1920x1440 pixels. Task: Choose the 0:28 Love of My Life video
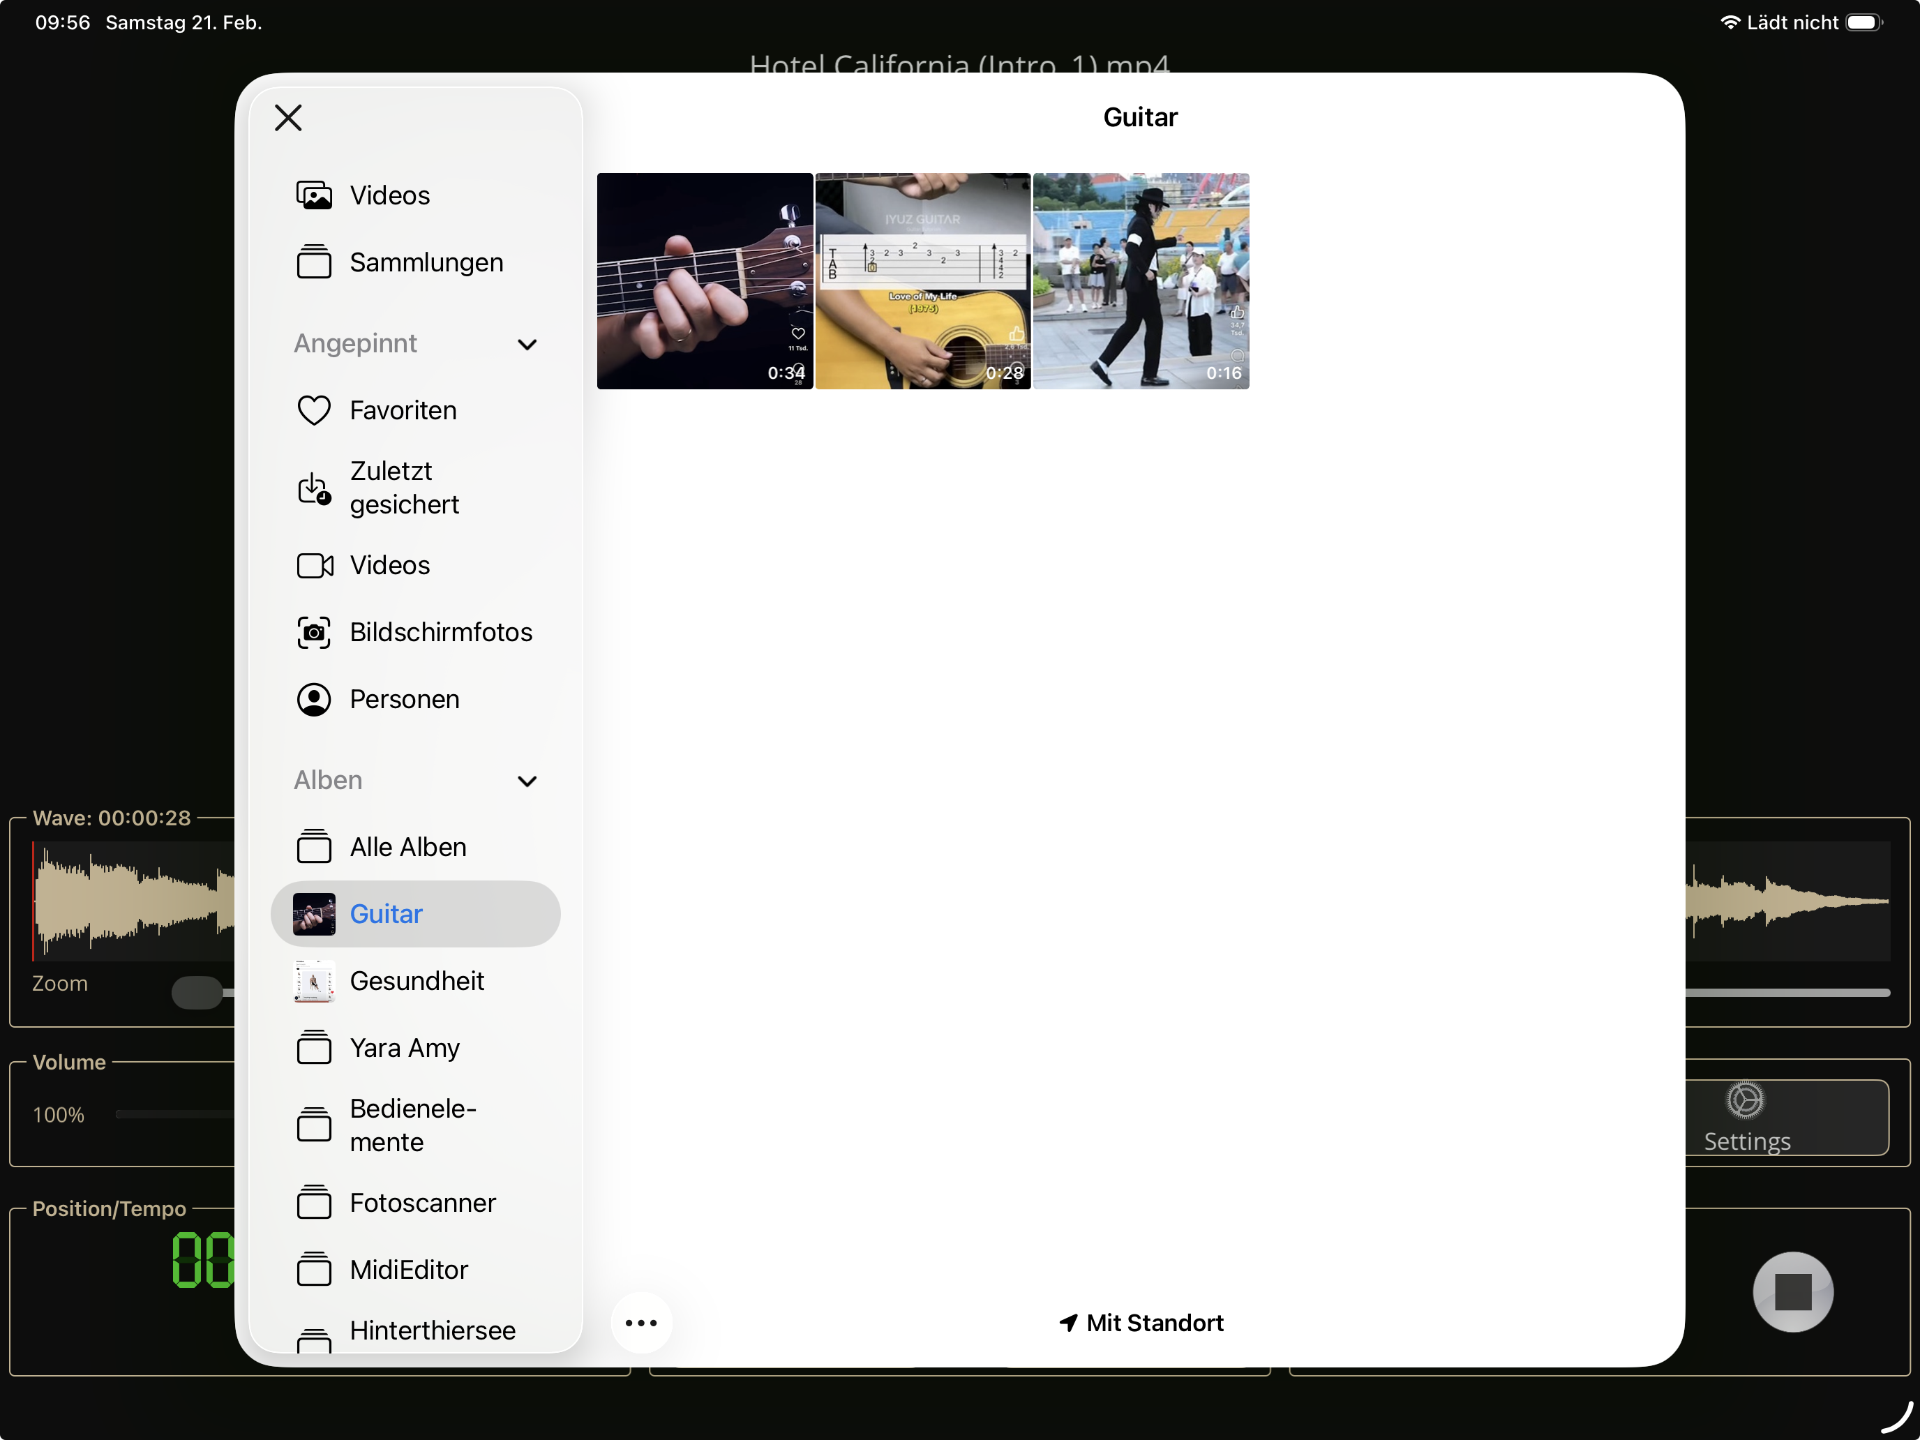(923, 280)
